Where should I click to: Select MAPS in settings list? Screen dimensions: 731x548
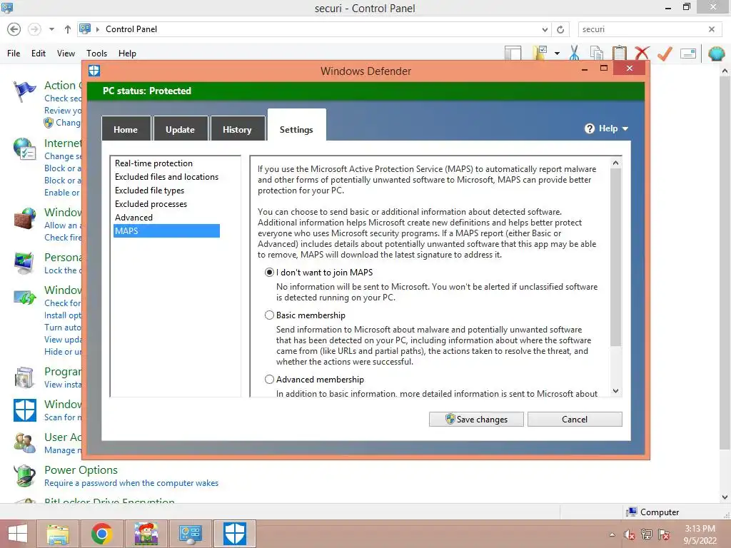point(166,230)
